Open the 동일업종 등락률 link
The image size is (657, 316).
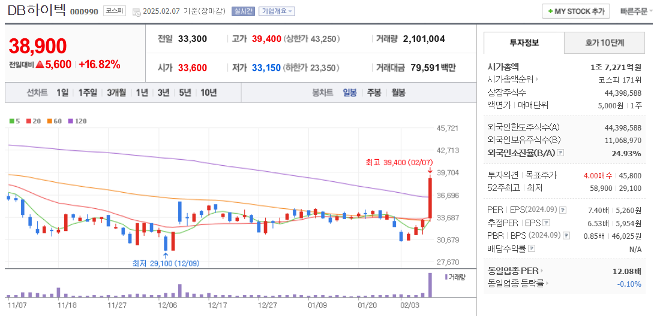click(x=516, y=284)
